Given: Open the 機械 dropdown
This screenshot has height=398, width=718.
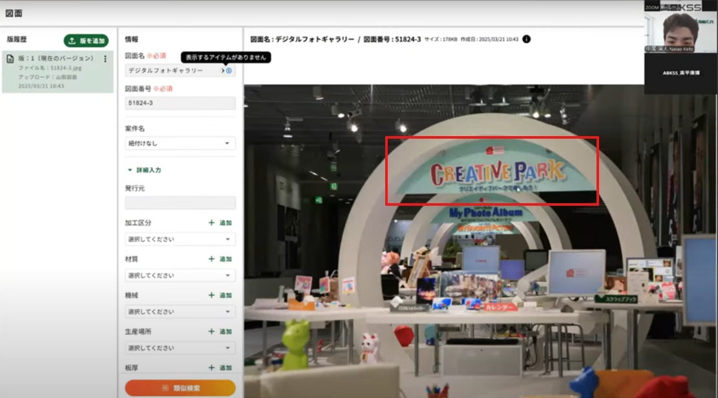Looking at the screenshot, I should 180,312.
